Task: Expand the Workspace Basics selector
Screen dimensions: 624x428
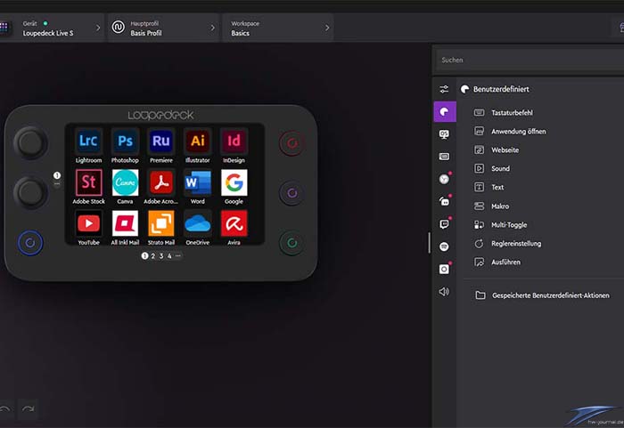Action: tap(278, 28)
